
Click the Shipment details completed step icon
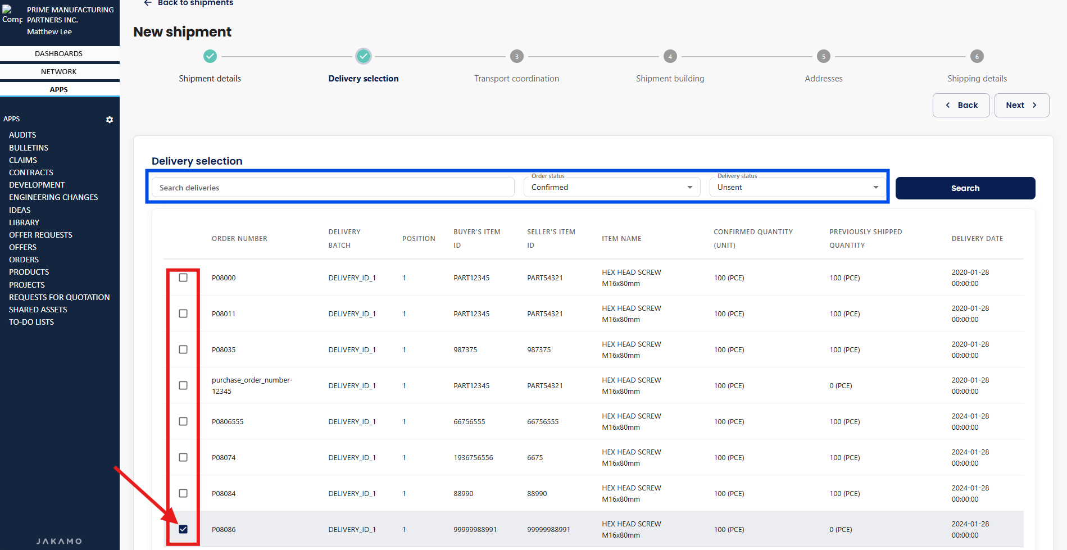click(x=210, y=56)
